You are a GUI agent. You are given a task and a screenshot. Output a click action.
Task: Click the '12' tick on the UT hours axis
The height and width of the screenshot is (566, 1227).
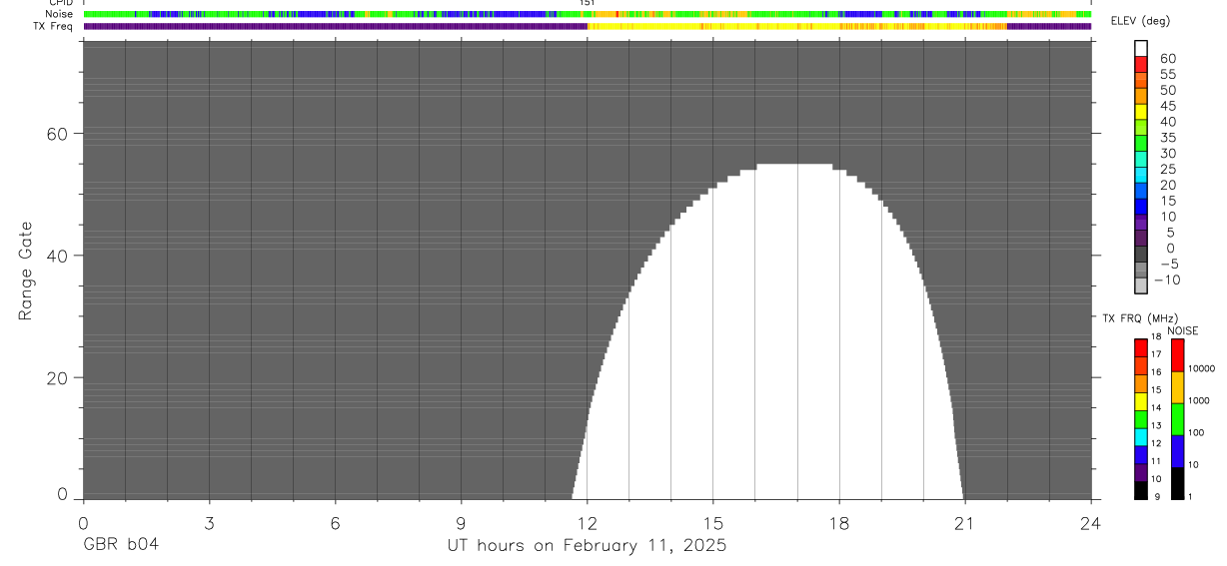pos(588,522)
